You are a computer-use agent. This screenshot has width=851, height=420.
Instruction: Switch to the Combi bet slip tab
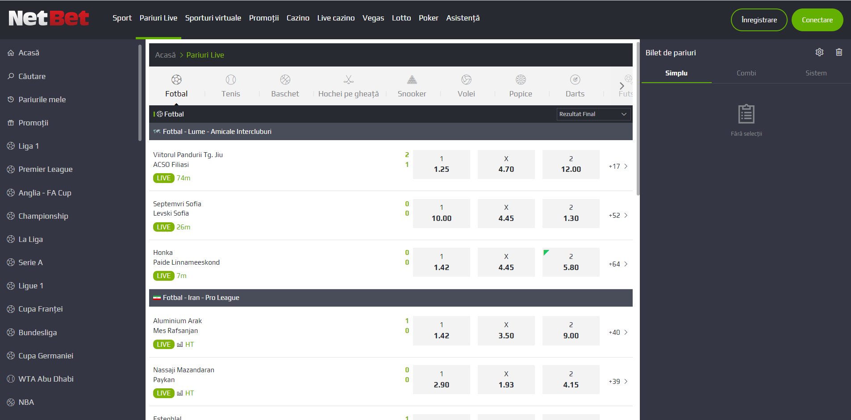[746, 73]
